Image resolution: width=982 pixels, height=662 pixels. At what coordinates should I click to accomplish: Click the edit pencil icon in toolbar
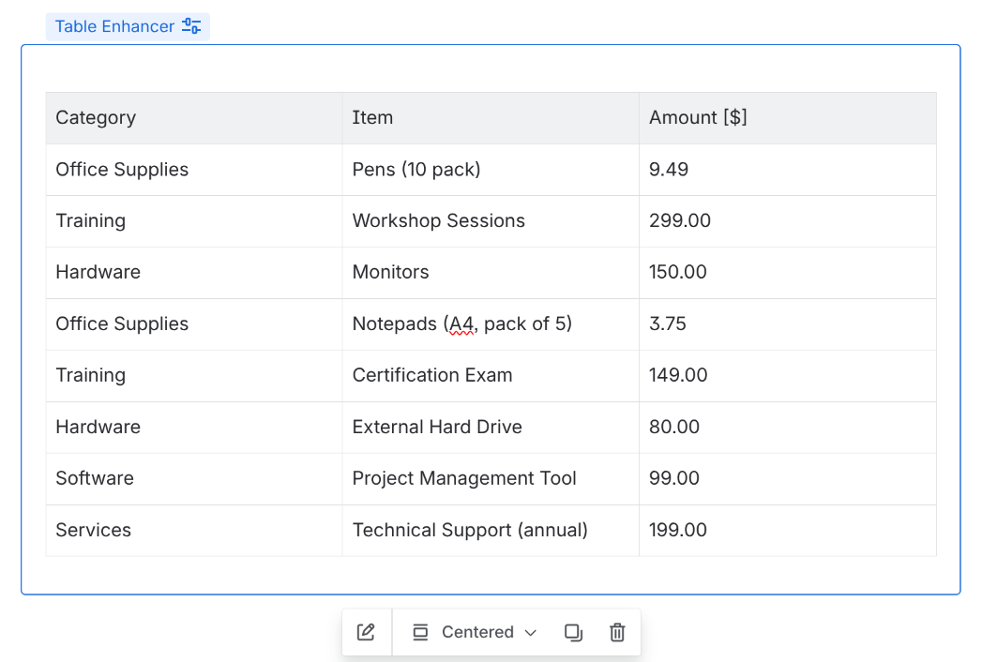[x=366, y=632]
